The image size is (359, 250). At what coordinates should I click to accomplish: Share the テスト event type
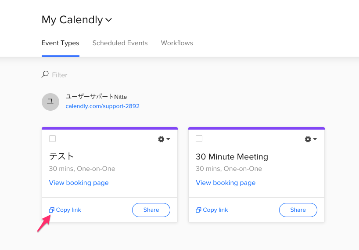coord(151,210)
